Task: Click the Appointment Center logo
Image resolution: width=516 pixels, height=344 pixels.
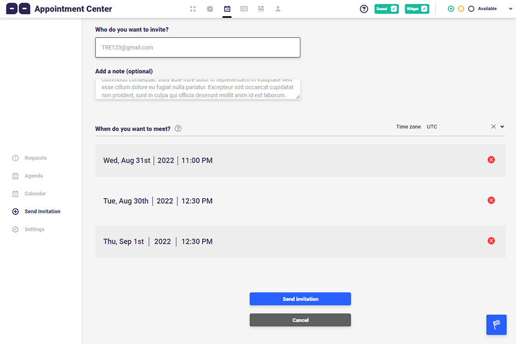Action: (18, 9)
